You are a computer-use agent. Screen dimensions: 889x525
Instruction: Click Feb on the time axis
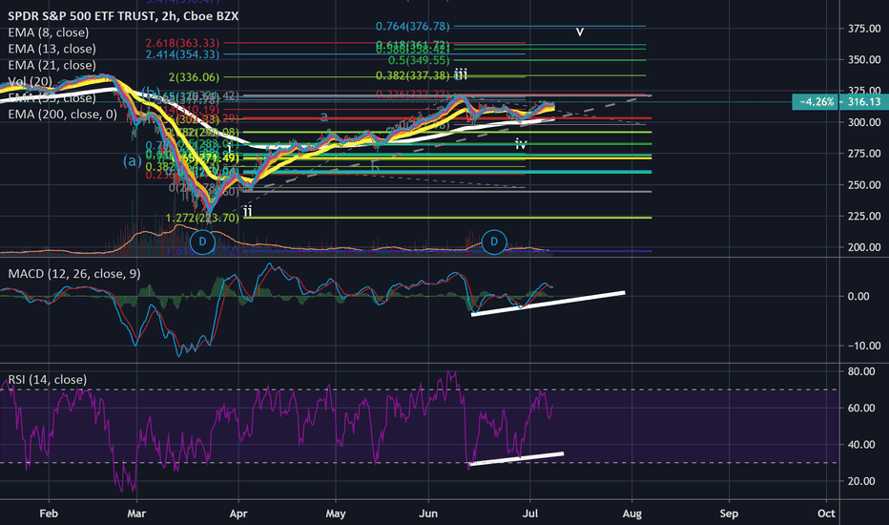point(49,514)
